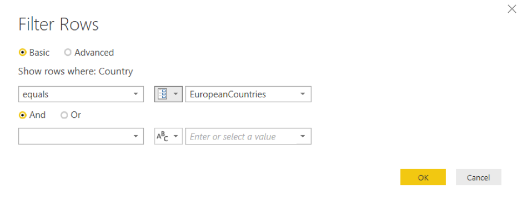Screen dimensions: 522x204
Task: Click the parameter list type icon
Action: click(163, 94)
